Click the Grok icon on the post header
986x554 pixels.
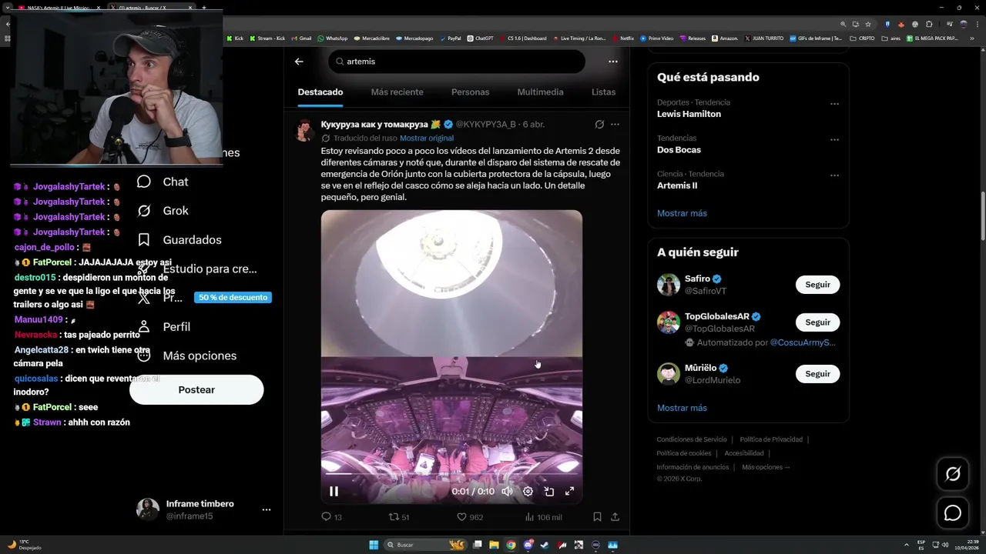click(x=599, y=124)
